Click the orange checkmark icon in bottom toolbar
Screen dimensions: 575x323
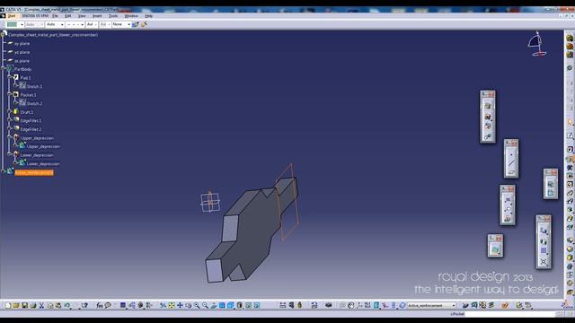505,305
